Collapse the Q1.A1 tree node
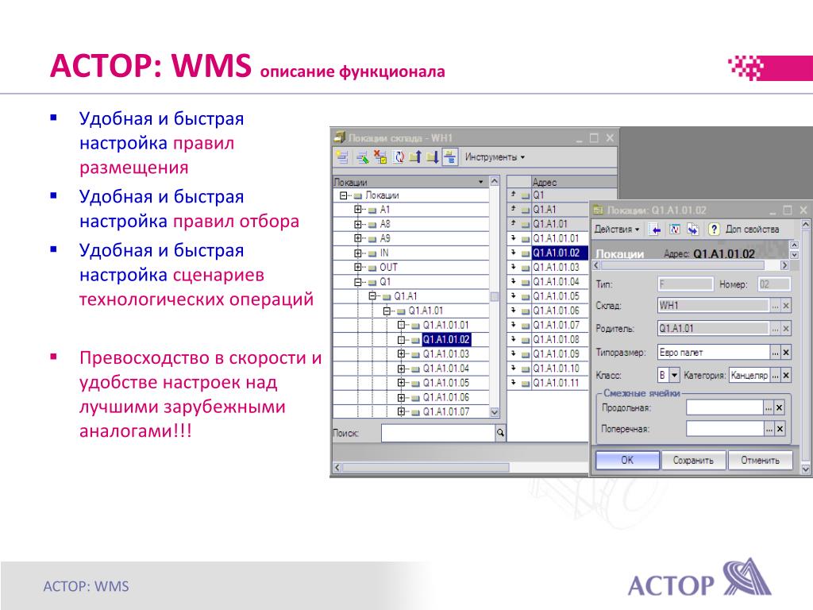This screenshot has width=813, height=610. 372,296
